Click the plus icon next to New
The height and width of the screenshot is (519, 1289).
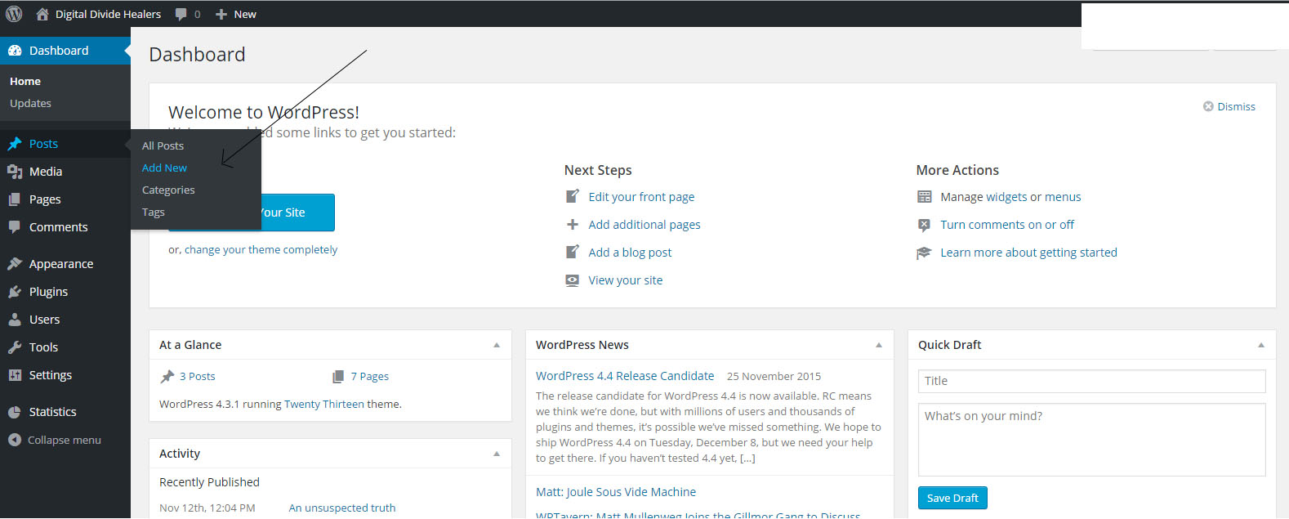pyautogui.click(x=221, y=14)
